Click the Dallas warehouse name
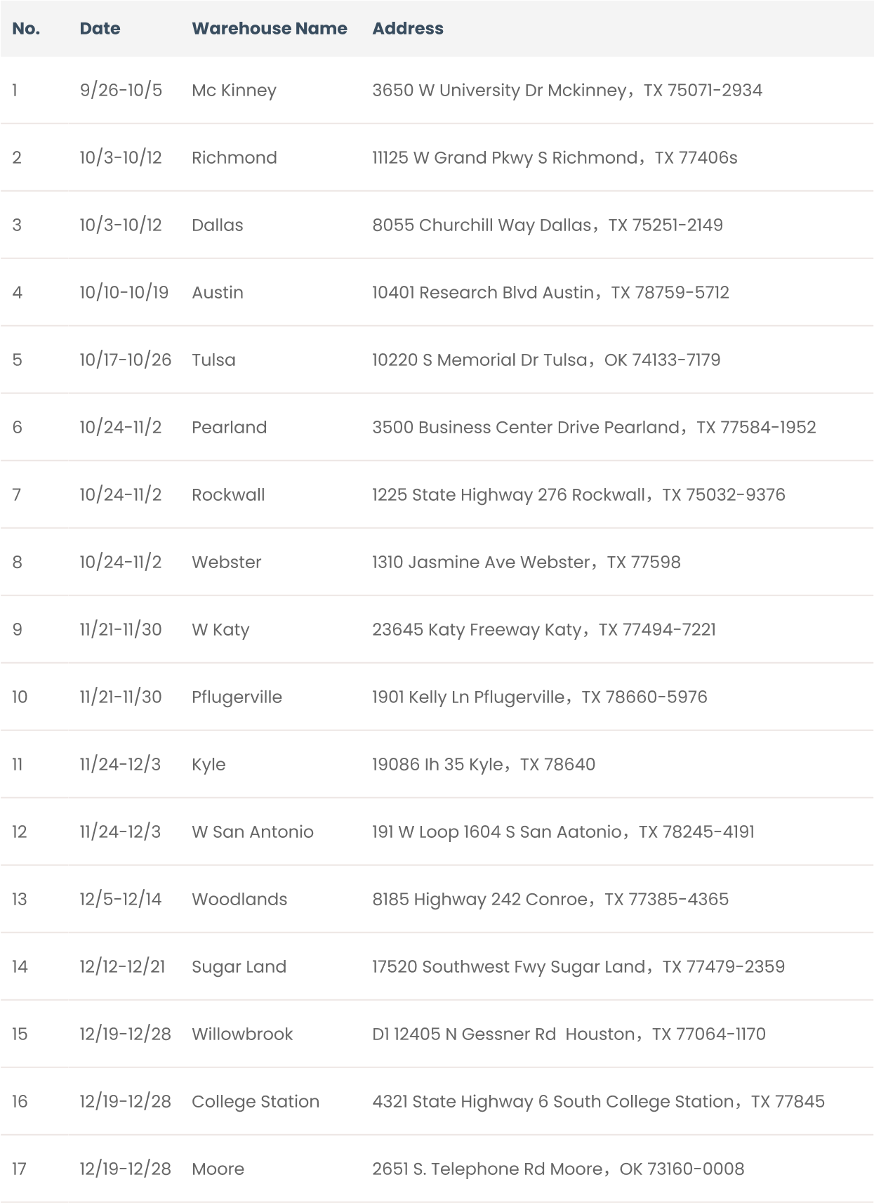The width and height of the screenshot is (874, 1203). coord(218,225)
